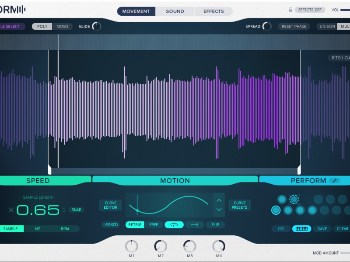Screen dimensions: 350x262
Task: Open Perform settings via wrench icon
Action: [x=335, y=181]
